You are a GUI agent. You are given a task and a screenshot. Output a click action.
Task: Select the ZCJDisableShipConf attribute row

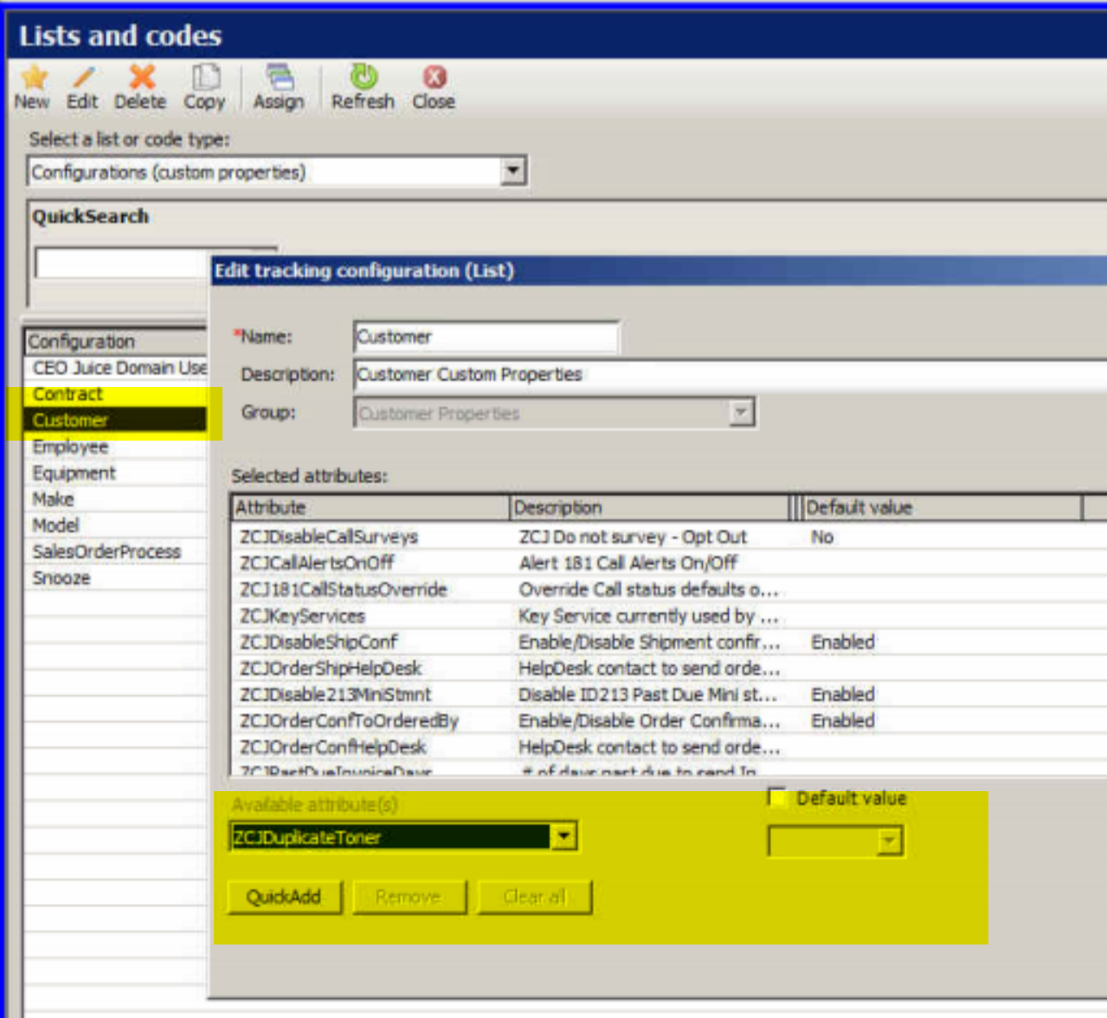(669, 642)
